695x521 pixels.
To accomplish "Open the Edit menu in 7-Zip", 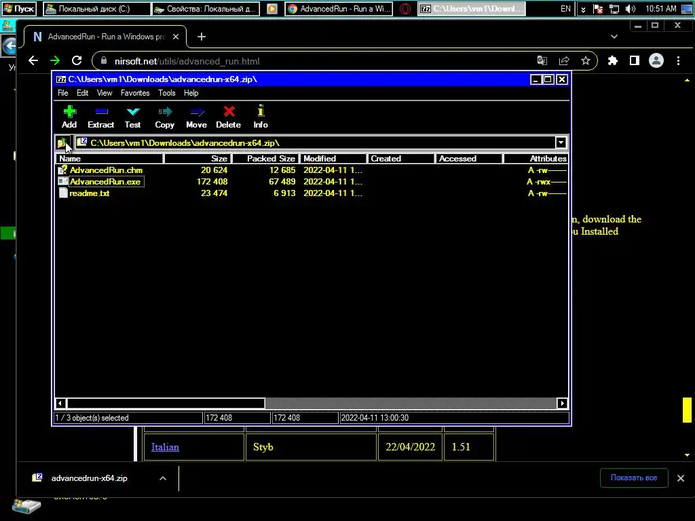I will (82, 93).
